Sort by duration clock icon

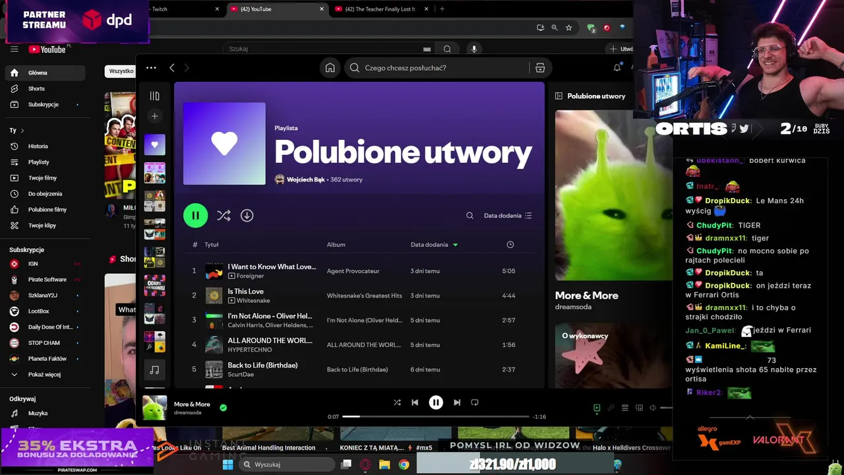coord(510,244)
